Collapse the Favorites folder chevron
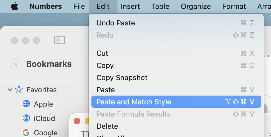The image size is (271, 137). [10, 89]
